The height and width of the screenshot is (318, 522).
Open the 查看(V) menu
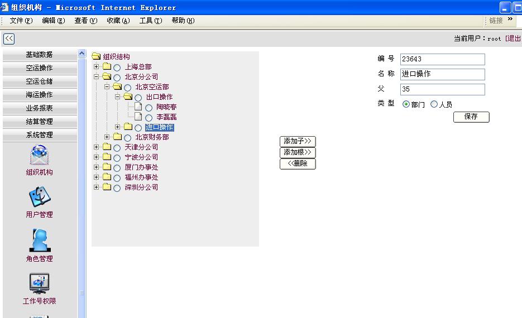pos(85,21)
